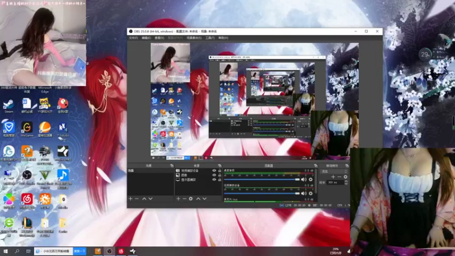455x256 pixels.
Task: Toggle visibility of the video capture device source
Action: (214, 171)
